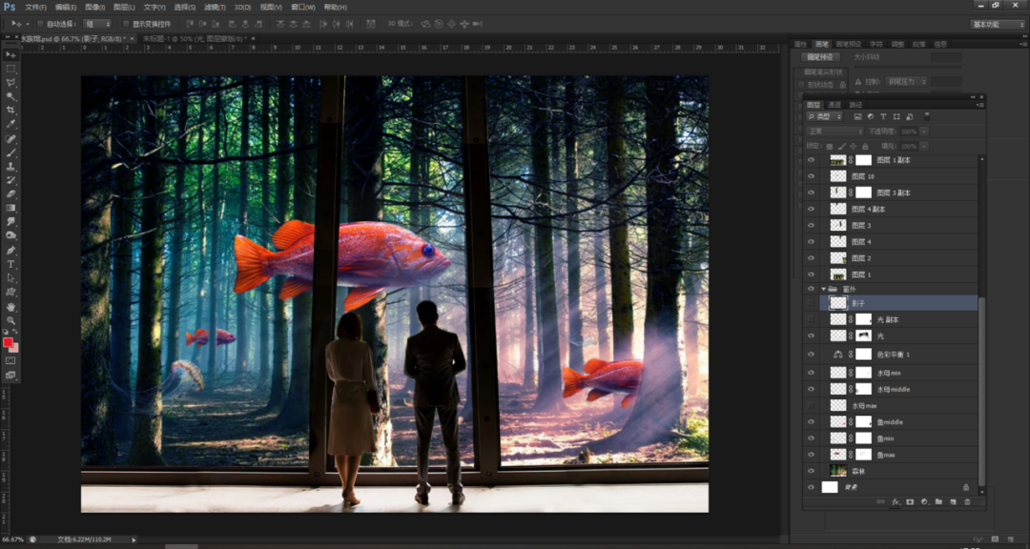Screen dimensions: 1030x549
Task: Select the 背景 layer row
Action: 891,487
